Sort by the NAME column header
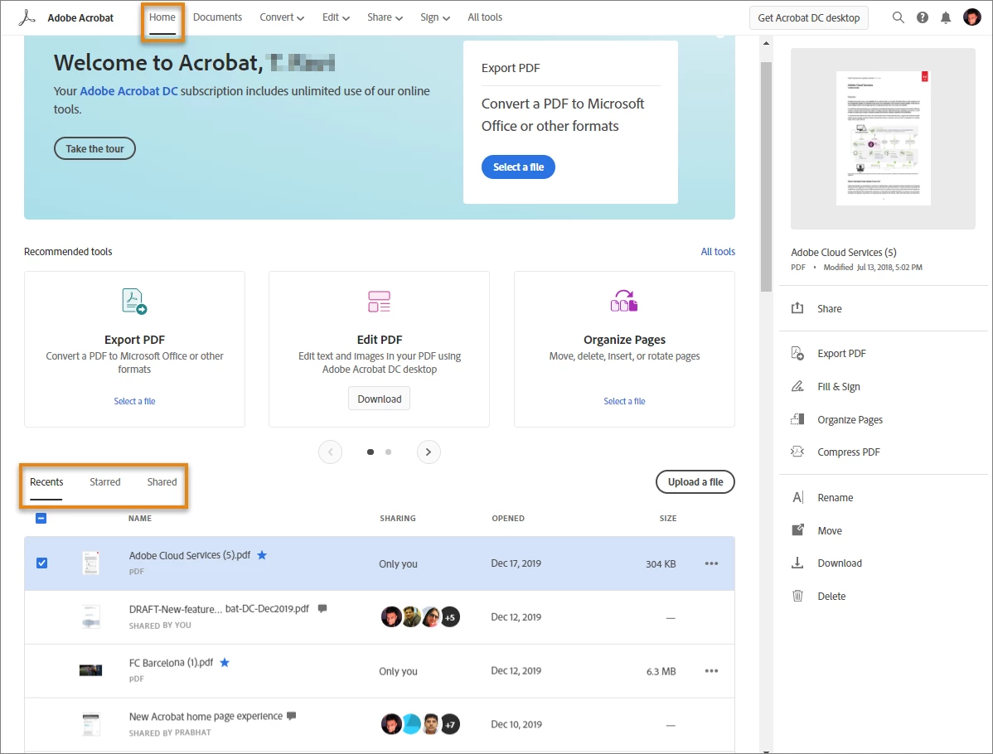This screenshot has width=993, height=754. click(140, 519)
